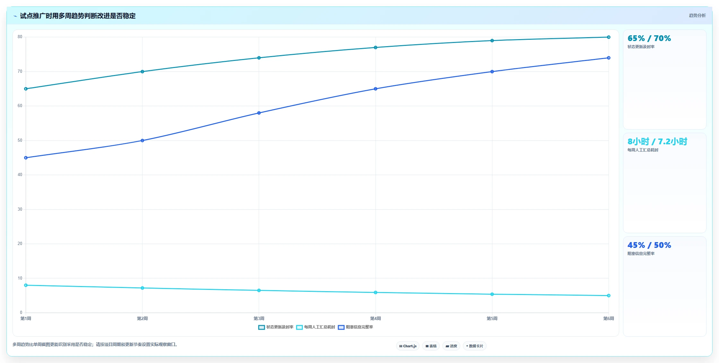Click the 阻塞信息完整率 point at 第4周

pos(376,89)
